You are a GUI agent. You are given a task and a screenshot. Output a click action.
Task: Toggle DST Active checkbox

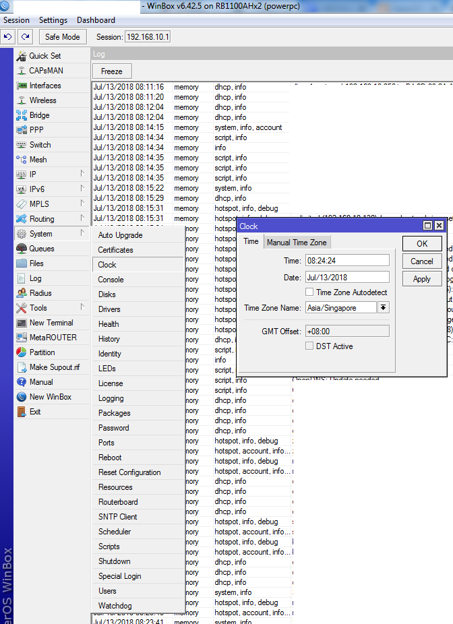tap(309, 346)
